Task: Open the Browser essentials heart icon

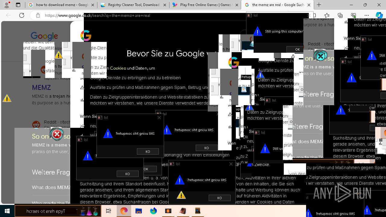Action: (353, 15)
